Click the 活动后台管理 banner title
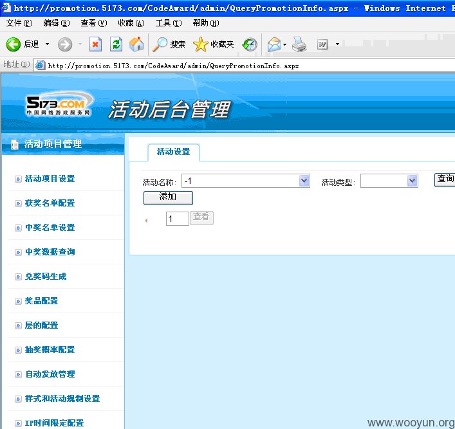The height and width of the screenshot is (429, 455). click(x=169, y=109)
